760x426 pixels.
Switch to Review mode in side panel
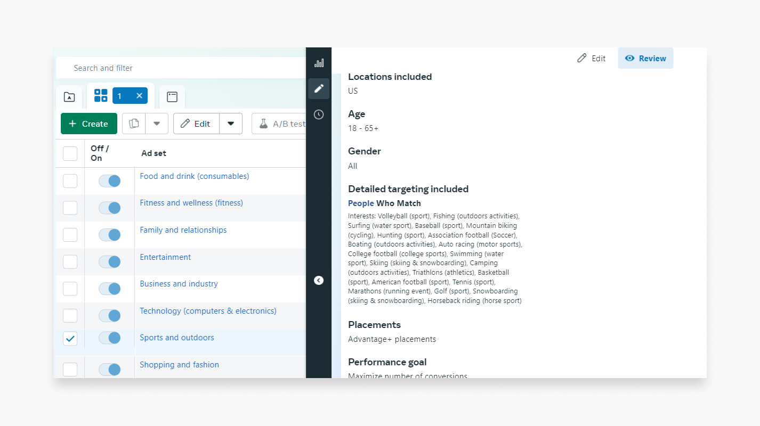point(645,59)
